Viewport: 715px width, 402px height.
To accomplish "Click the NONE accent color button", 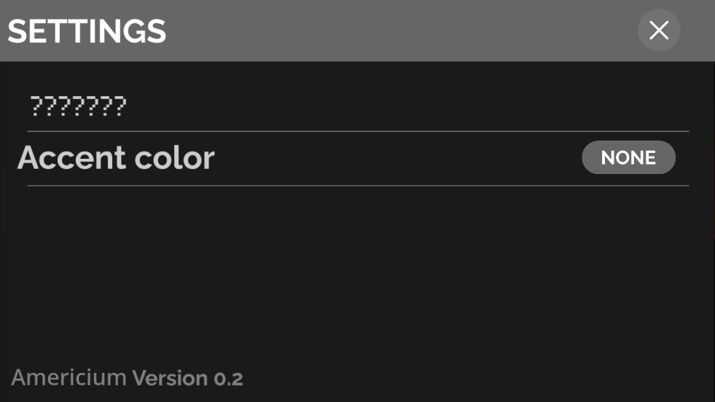I will click(628, 157).
